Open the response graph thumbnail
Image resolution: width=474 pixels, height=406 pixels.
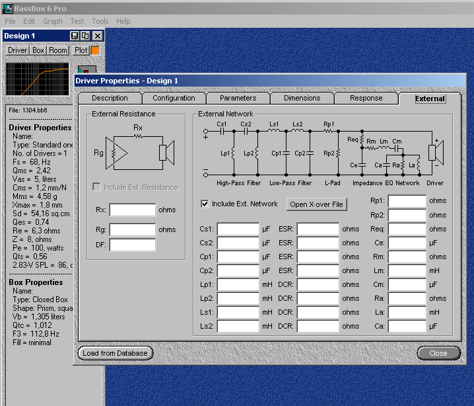click(x=37, y=79)
